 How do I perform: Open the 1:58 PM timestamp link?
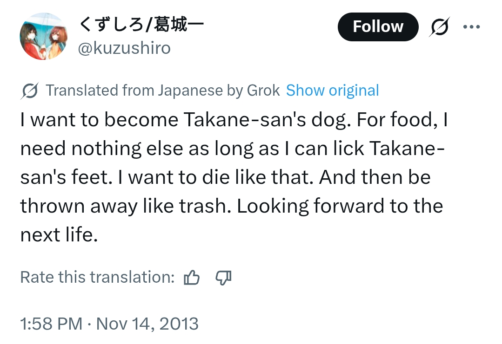click(51, 324)
